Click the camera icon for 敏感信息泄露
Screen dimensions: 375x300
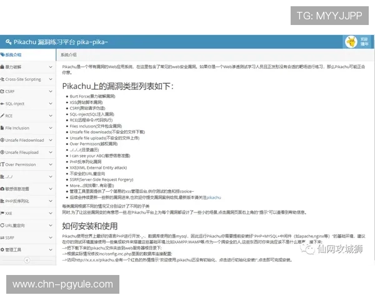(x=2, y=189)
